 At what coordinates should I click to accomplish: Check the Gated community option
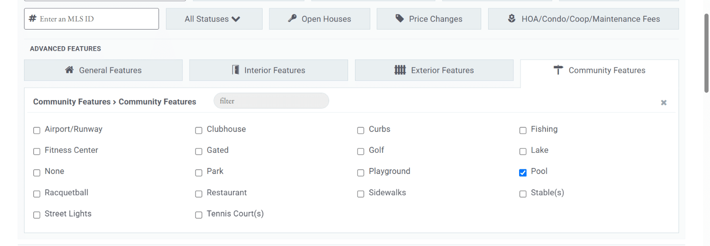(x=199, y=151)
